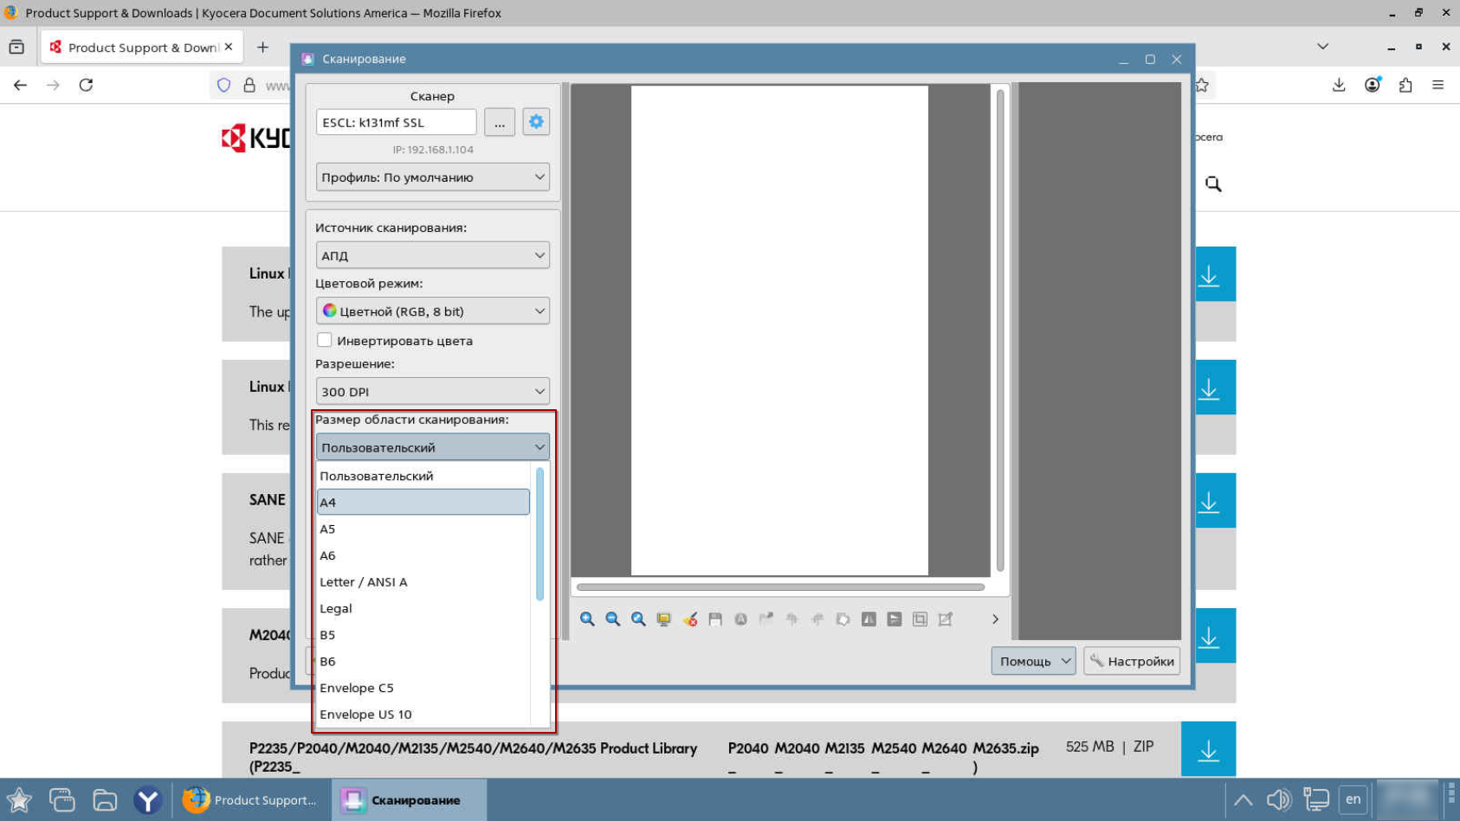This screenshot has height=821, width=1460.
Task: Open scanner settings with the gear icon
Action: click(536, 122)
